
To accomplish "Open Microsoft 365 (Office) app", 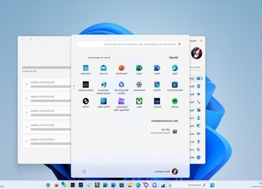I will point(121,88).
